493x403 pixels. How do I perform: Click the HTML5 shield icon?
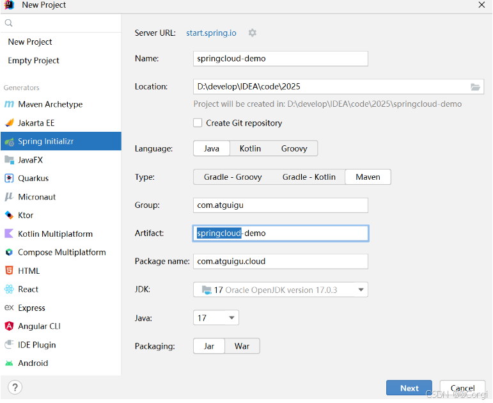pos(9,271)
